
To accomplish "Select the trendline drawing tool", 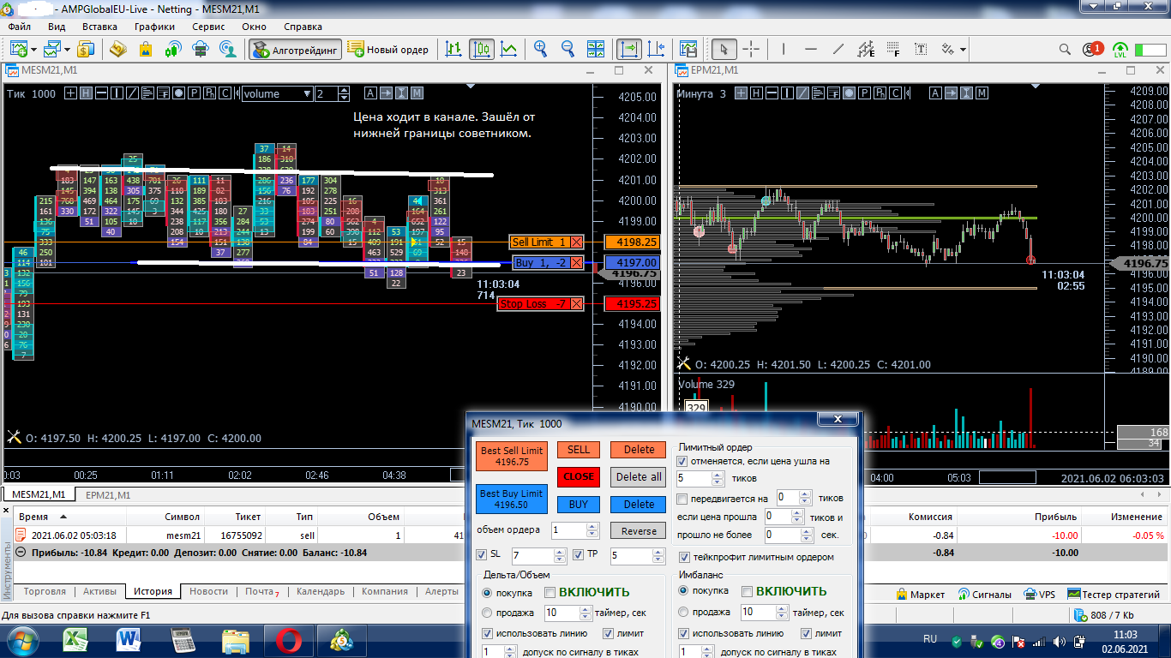I will tap(838, 49).
